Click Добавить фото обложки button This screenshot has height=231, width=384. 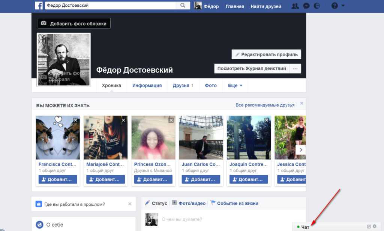point(74,23)
